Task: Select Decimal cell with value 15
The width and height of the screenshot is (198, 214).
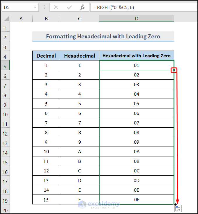Action: point(46,200)
